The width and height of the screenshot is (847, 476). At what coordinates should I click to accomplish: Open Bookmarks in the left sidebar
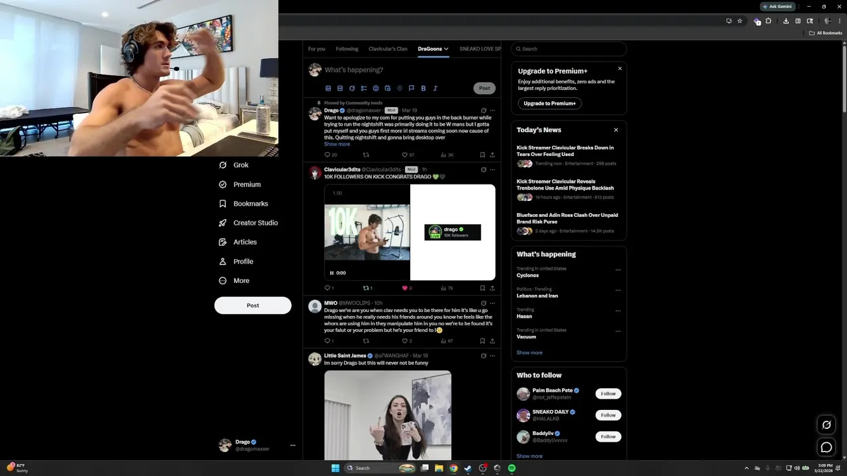coord(244,204)
